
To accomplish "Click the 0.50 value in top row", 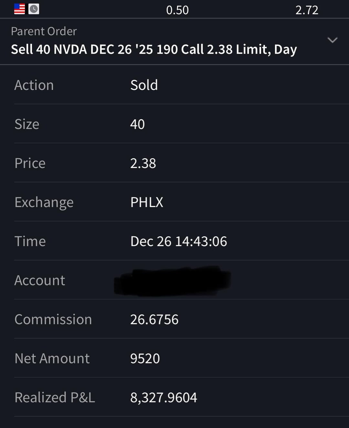I will [177, 10].
